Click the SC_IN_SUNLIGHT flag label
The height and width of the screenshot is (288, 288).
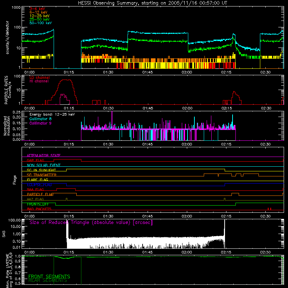(x=41, y=170)
